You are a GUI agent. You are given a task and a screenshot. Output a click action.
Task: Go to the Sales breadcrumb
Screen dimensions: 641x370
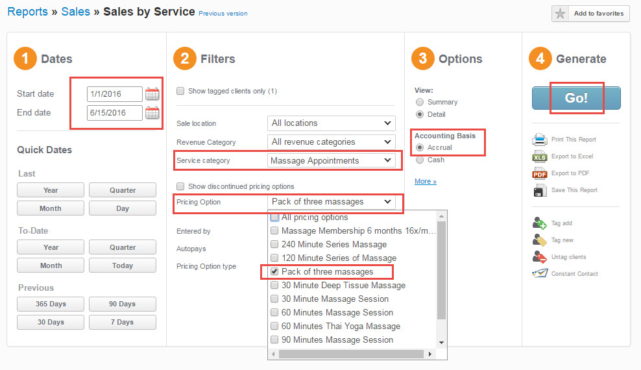(76, 12)
